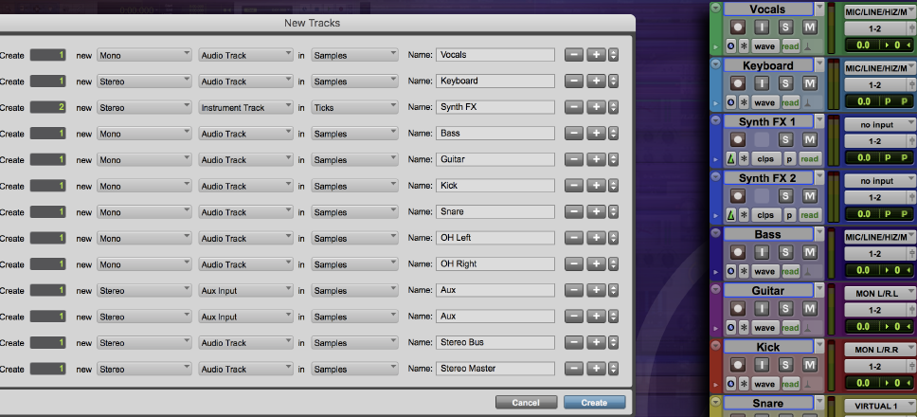Click the Name field containing Keyboard
The height and width of the screenshot is (417, 917).
[495, 81]
